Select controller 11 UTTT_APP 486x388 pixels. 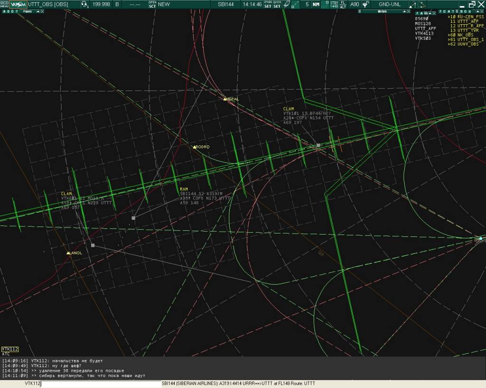464,21
